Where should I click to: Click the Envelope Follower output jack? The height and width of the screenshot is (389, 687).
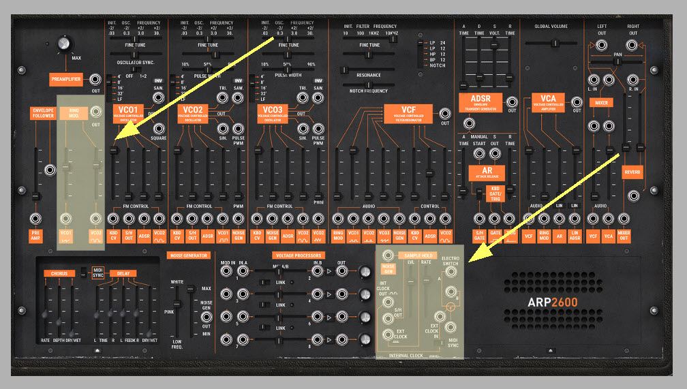50,170
